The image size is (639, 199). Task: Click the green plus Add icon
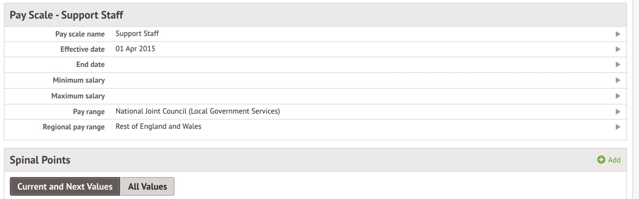pos(601,160)
